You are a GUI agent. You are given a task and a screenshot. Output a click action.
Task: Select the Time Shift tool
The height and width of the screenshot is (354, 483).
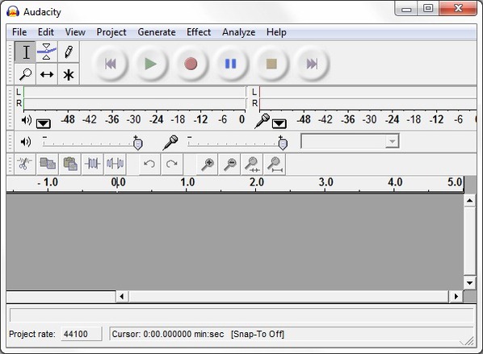point(47,74)
